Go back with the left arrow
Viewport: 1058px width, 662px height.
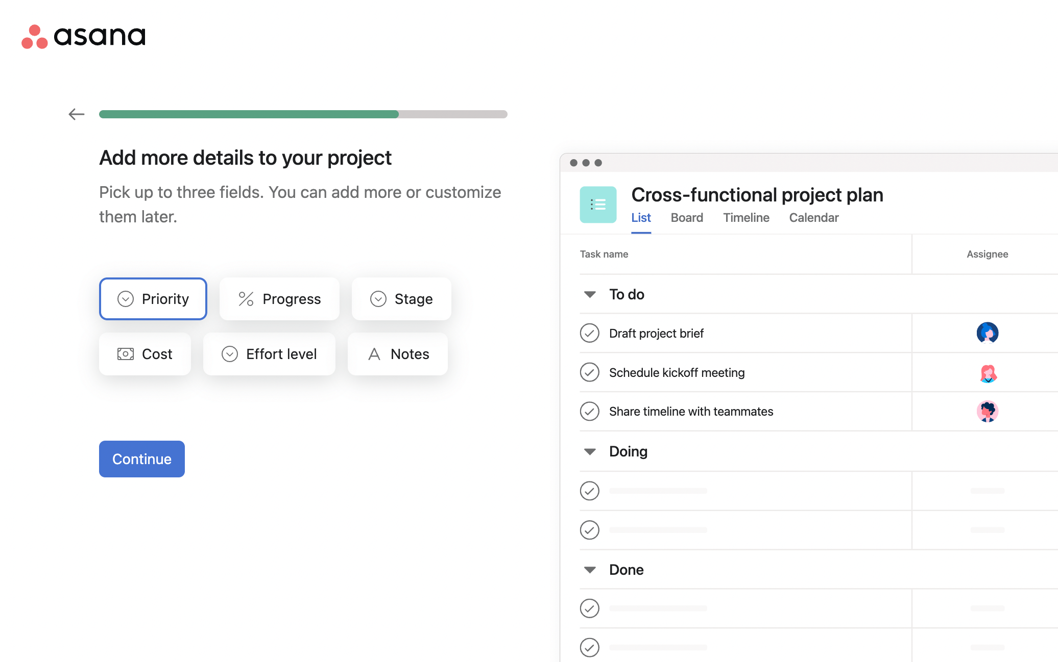click(77, 114)
